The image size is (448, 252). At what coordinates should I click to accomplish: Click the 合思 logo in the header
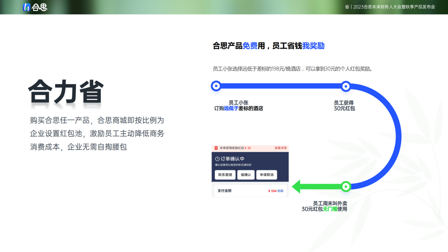(35, 7)
